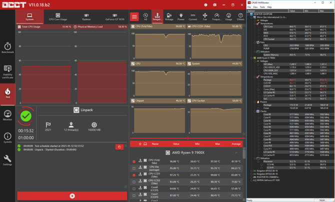Open File menu in HWMonitor
Screen dimensions: 335x202
249,7
